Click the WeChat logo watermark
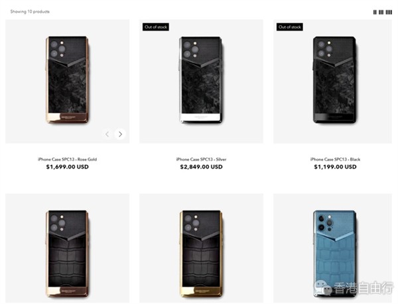The width and height of the screenshot is (398, 304). 322,288
